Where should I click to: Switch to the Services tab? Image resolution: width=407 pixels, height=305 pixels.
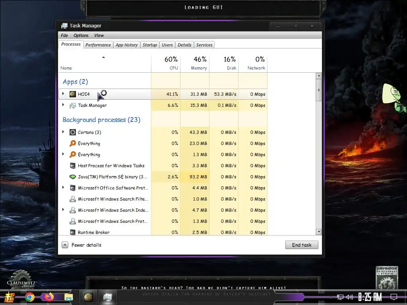pyautogui.click(x=204, y=45)
